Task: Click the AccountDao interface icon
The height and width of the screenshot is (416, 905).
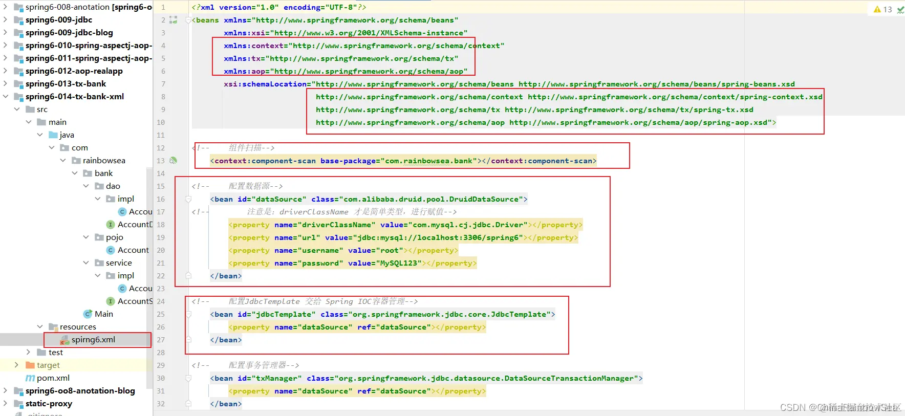Action: pyautogui.click(x=110, y=224)
